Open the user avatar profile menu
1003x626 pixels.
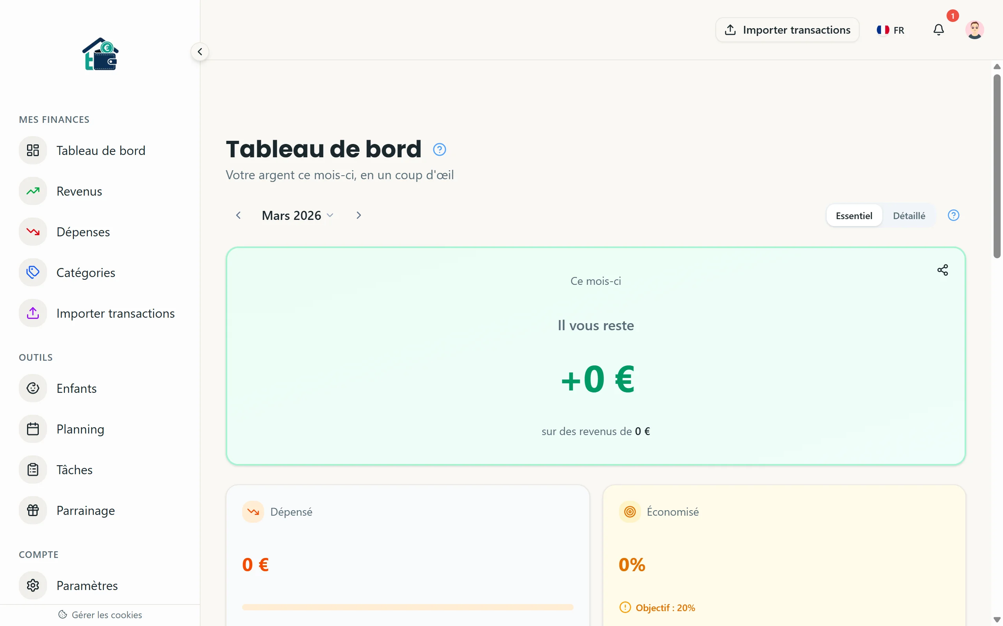(x=974, y=30)
